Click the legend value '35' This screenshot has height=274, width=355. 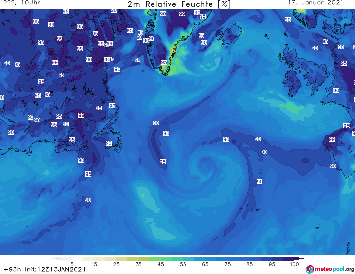click(x=139, y=264)
